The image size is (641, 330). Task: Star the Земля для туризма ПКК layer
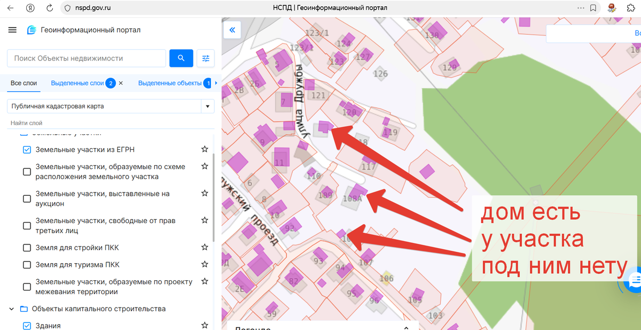coord(204,264)
